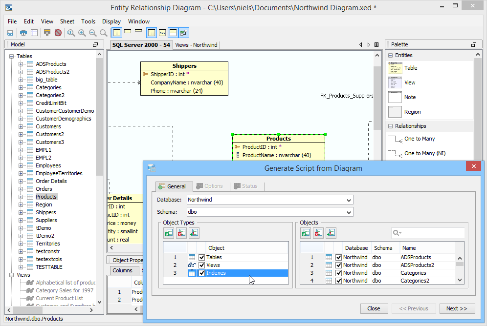
Task: Click the Print icon in the toolbar
Action: click(23, 33)
